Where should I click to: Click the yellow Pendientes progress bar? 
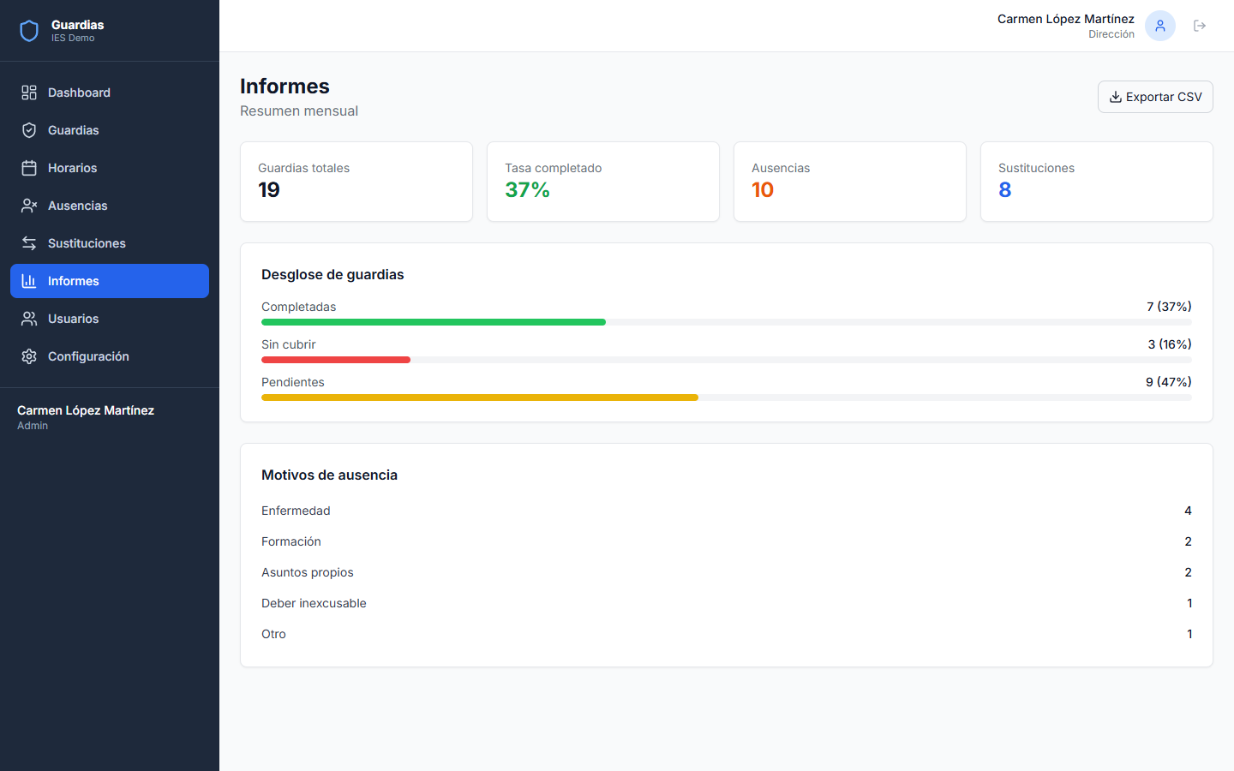[480, 397]
